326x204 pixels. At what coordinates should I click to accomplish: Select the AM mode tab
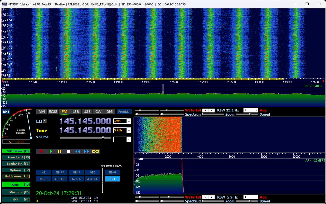42,111
